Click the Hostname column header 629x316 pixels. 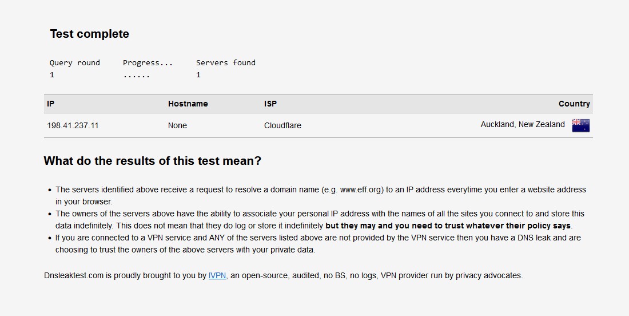[x=188, y=104]
